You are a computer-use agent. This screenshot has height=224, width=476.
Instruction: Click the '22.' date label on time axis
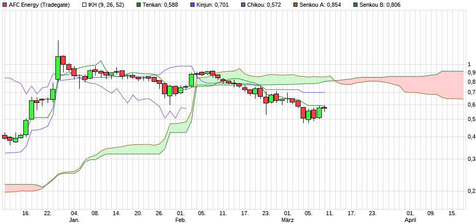[48, 213]
